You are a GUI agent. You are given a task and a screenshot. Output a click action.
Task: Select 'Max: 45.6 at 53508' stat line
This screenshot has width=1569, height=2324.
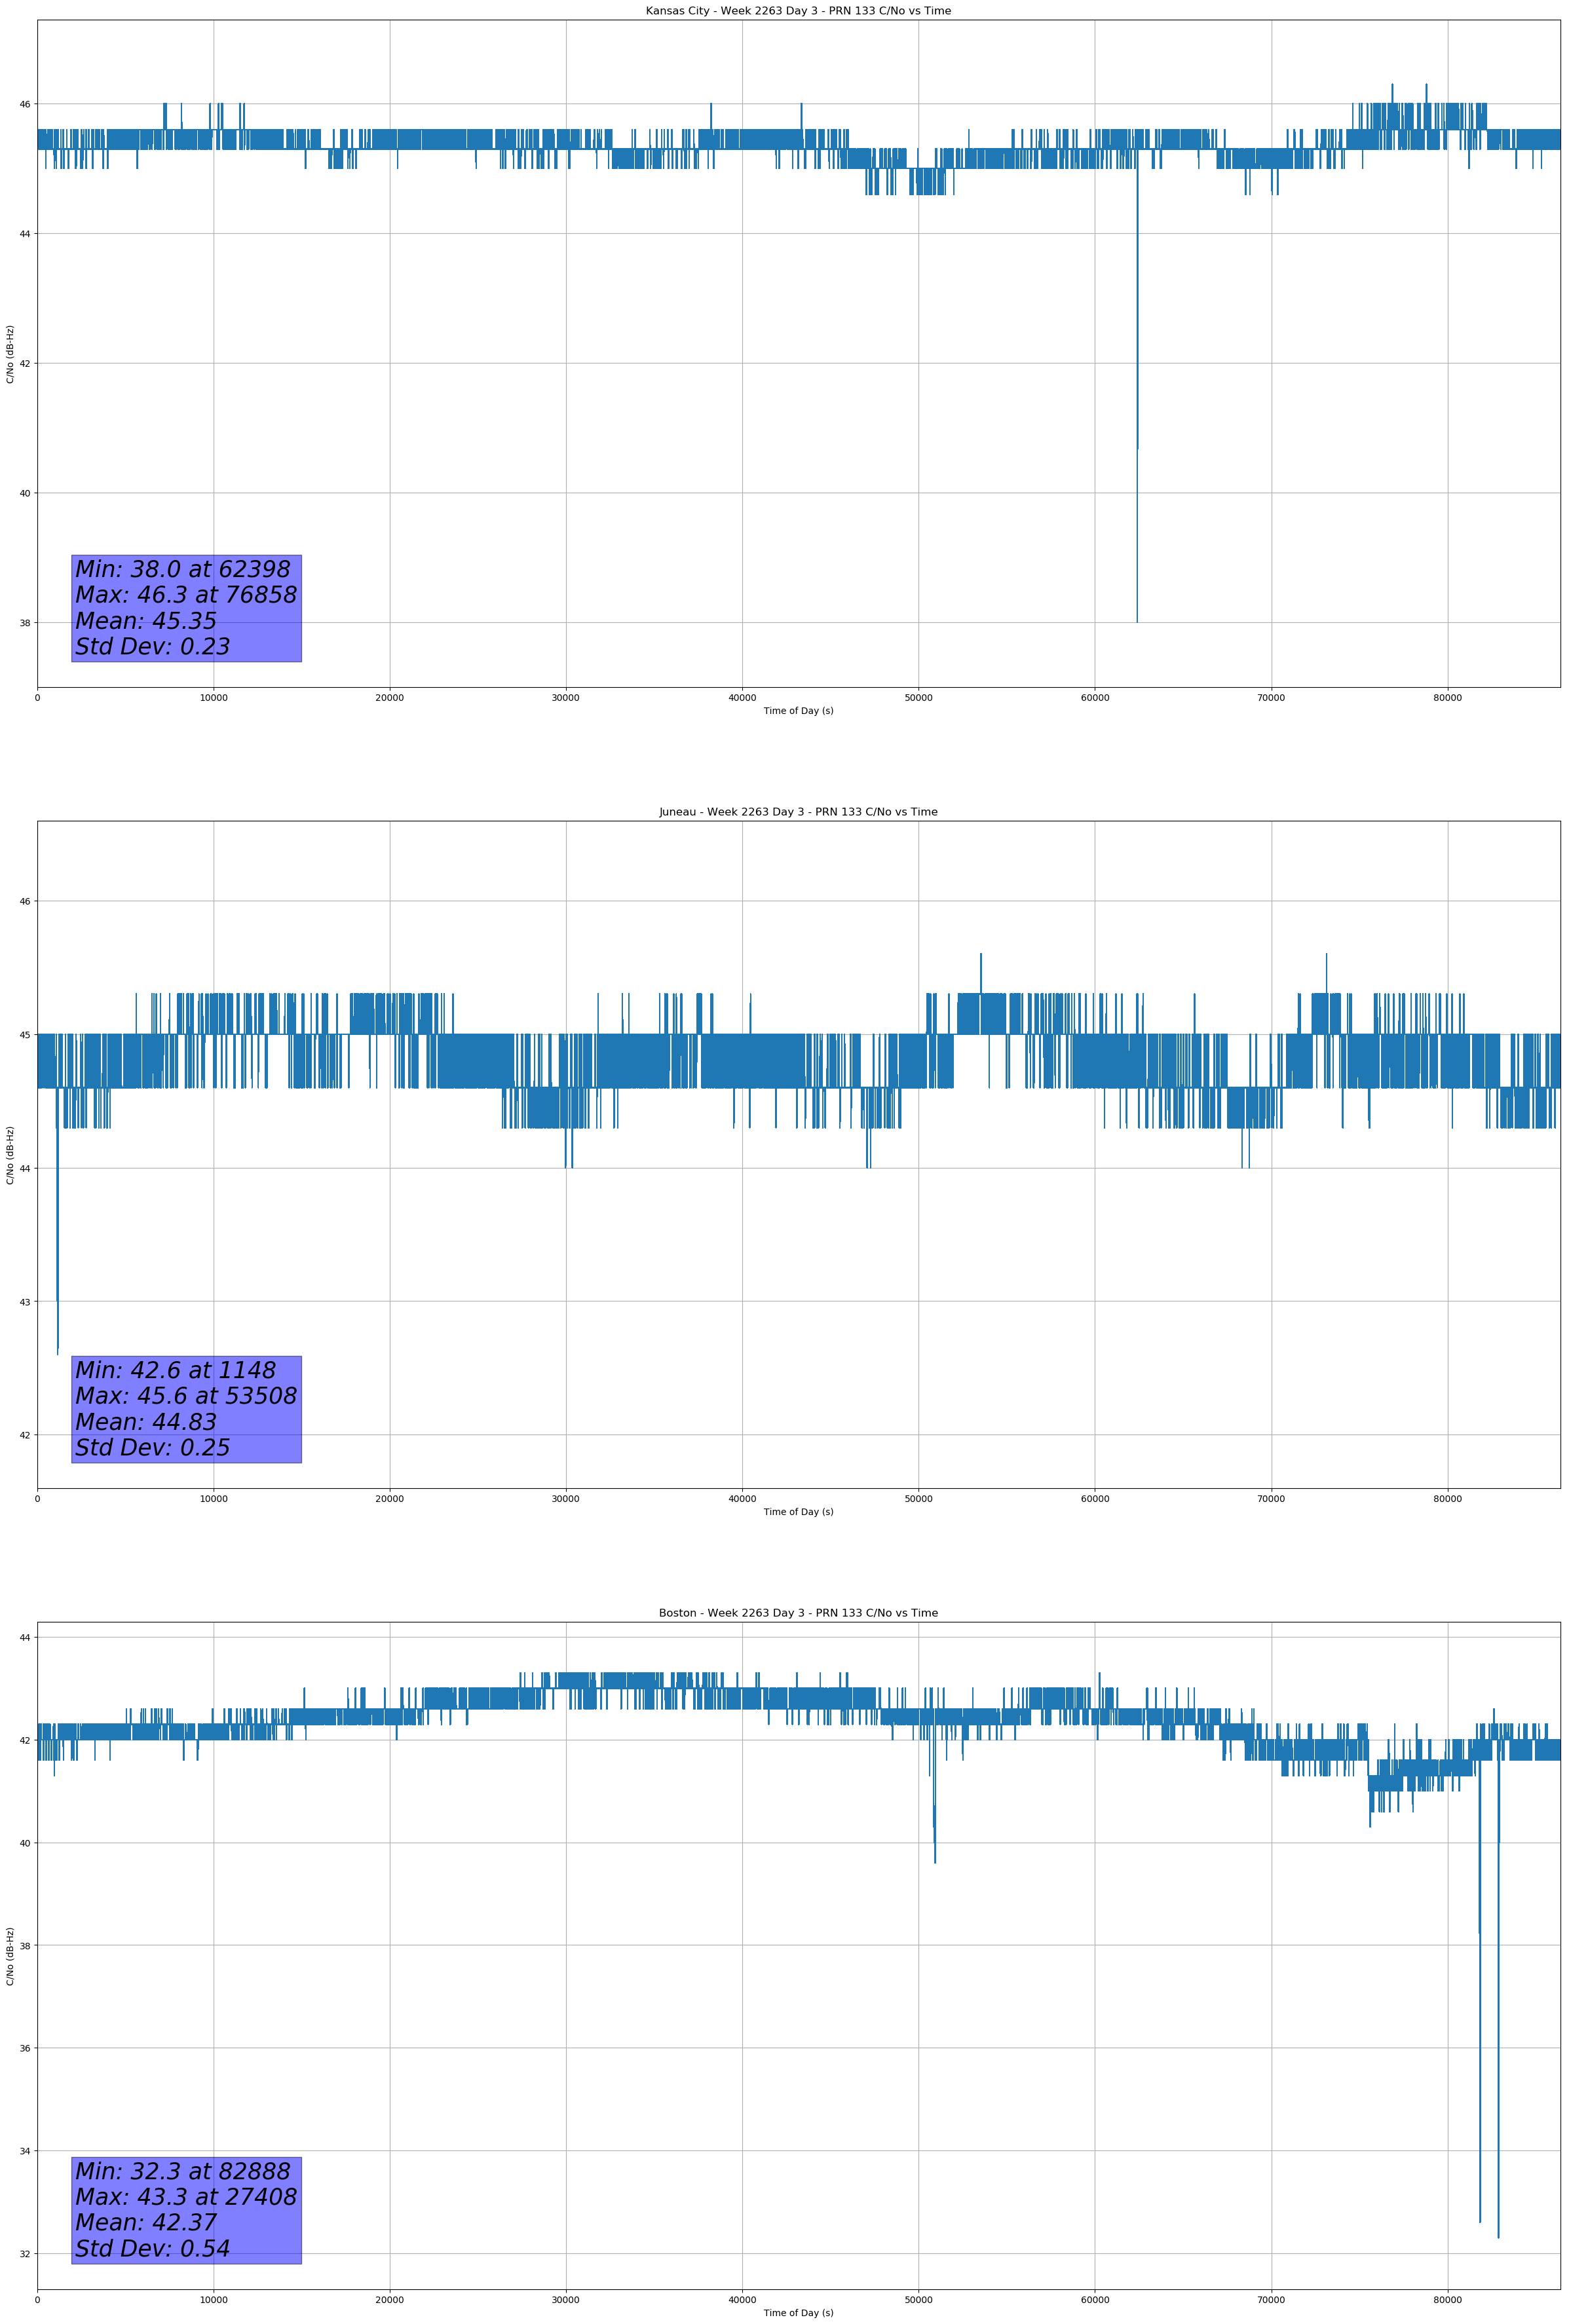coord(186,1396)
